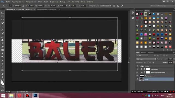Open the status bar info arrow
The image size is (175, 98).
(x=34, y=92)
